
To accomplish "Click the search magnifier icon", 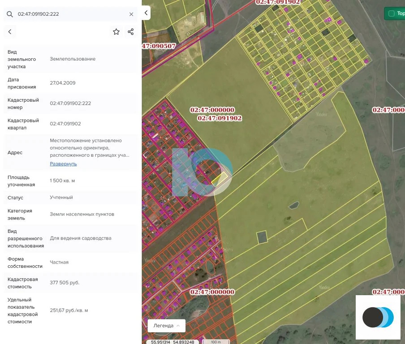I will 9,14.
